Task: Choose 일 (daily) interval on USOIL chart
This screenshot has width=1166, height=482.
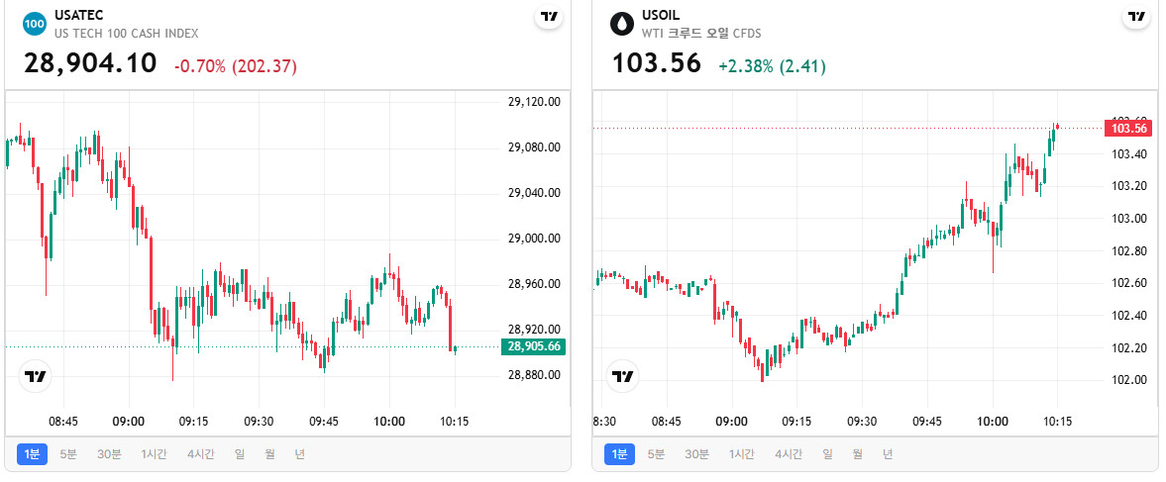Action: pos(827,453)
